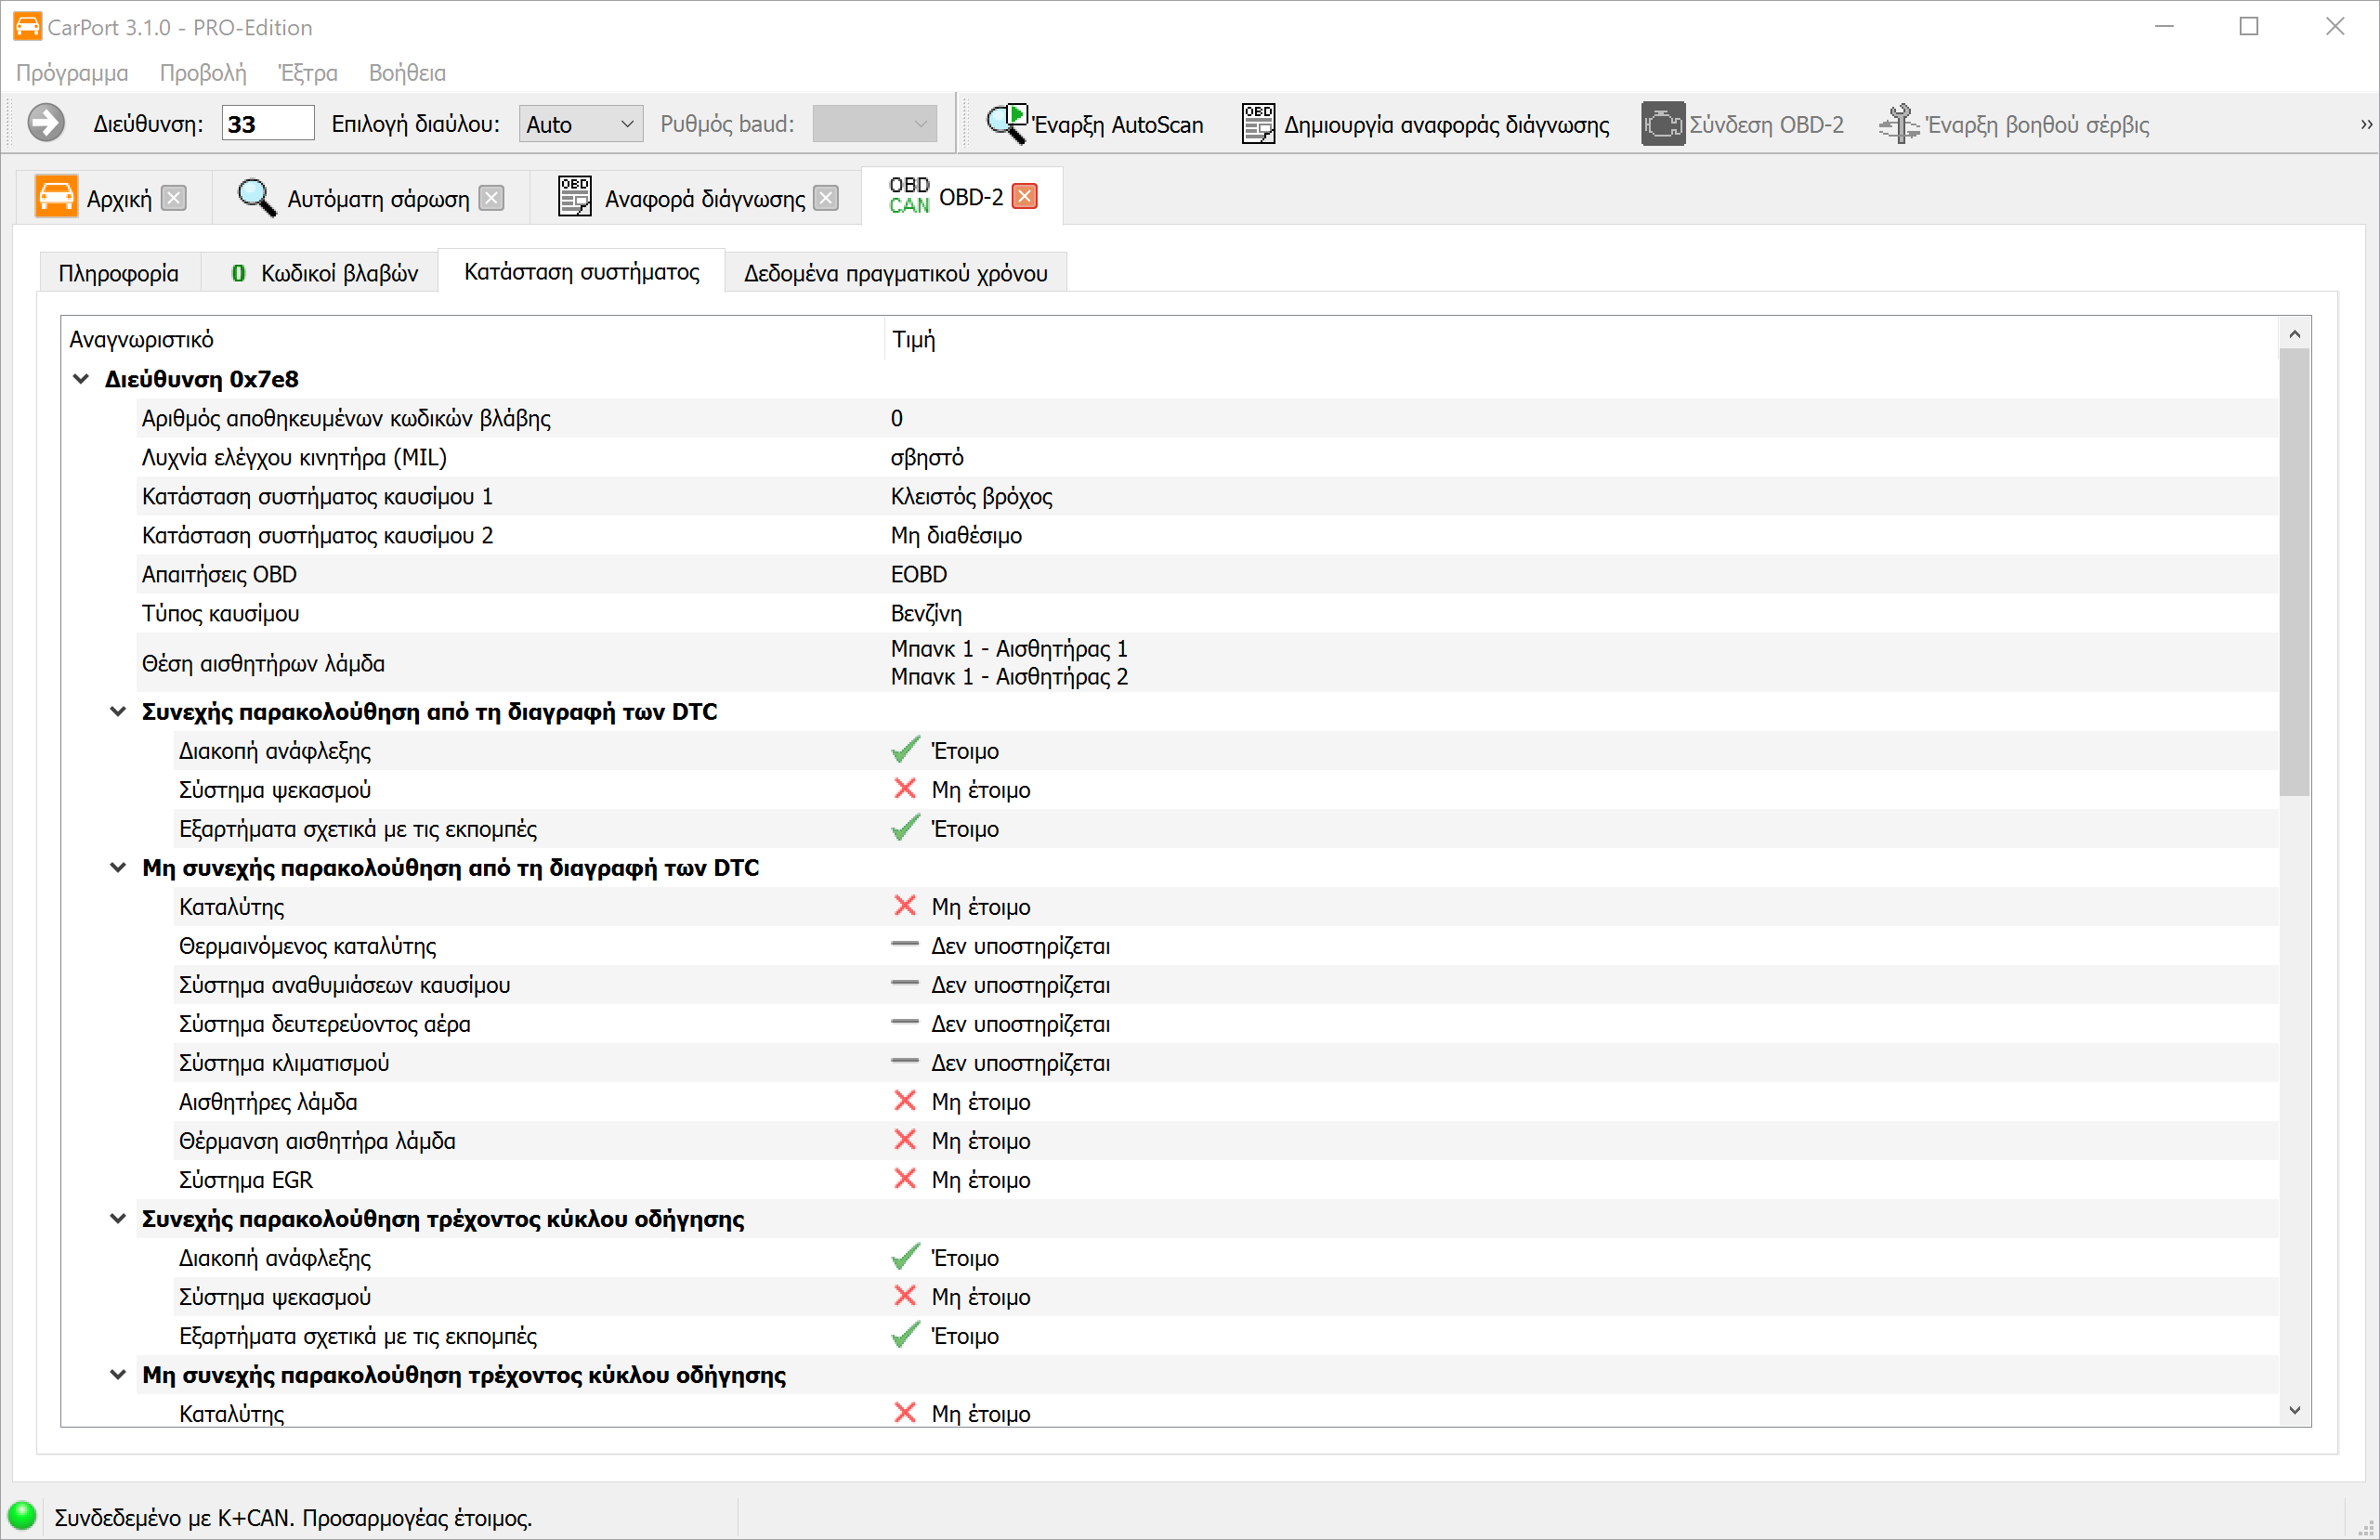Click the Διεύθυνση address input field
This screenshot has width=2380, height=1540.
[267, 124]
